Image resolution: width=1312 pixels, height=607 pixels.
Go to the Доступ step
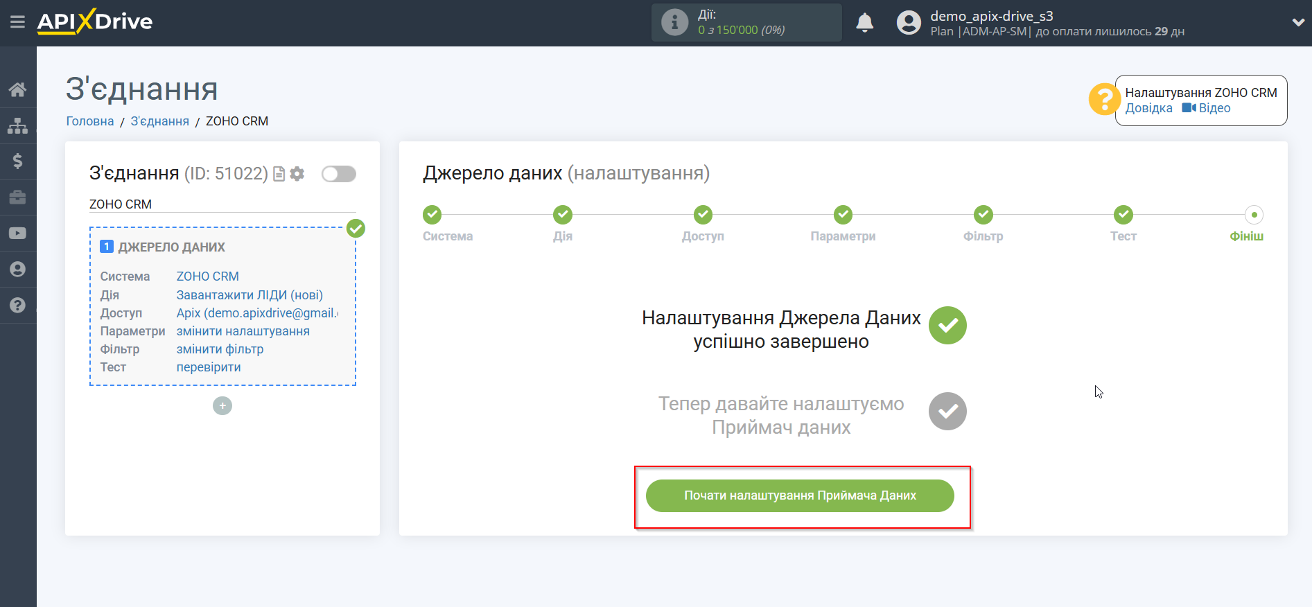703,215
